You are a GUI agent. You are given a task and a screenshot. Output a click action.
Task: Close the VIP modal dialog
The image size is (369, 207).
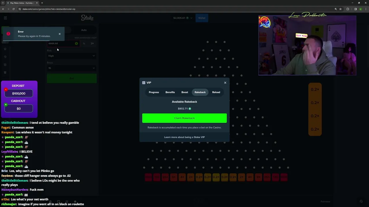[225, 83]
